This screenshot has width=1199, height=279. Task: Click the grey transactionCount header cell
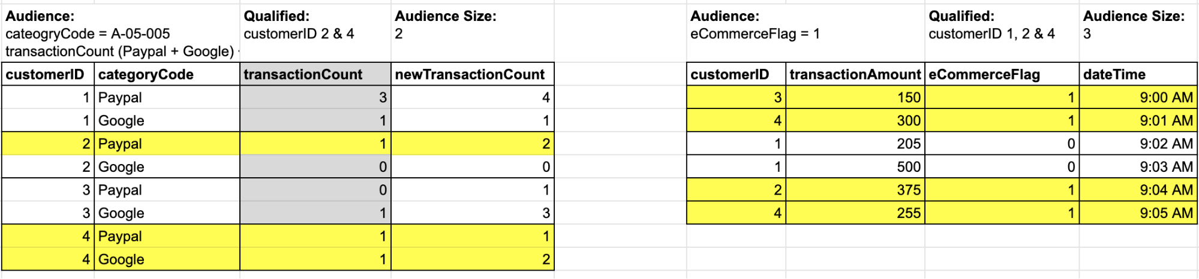[x=315, y=74]
